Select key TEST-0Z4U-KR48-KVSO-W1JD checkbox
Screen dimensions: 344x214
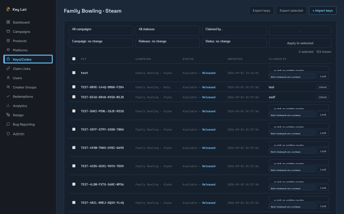coord(74,97)
